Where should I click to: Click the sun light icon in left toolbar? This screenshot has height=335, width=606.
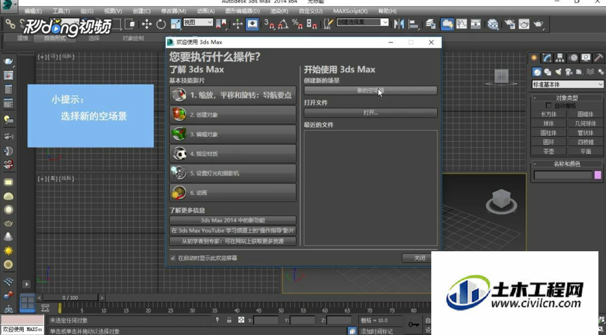click(x=9, y=251)
